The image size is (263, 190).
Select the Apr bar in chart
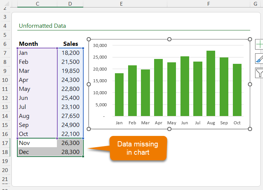pyautogui.click(x=158, y=87)
